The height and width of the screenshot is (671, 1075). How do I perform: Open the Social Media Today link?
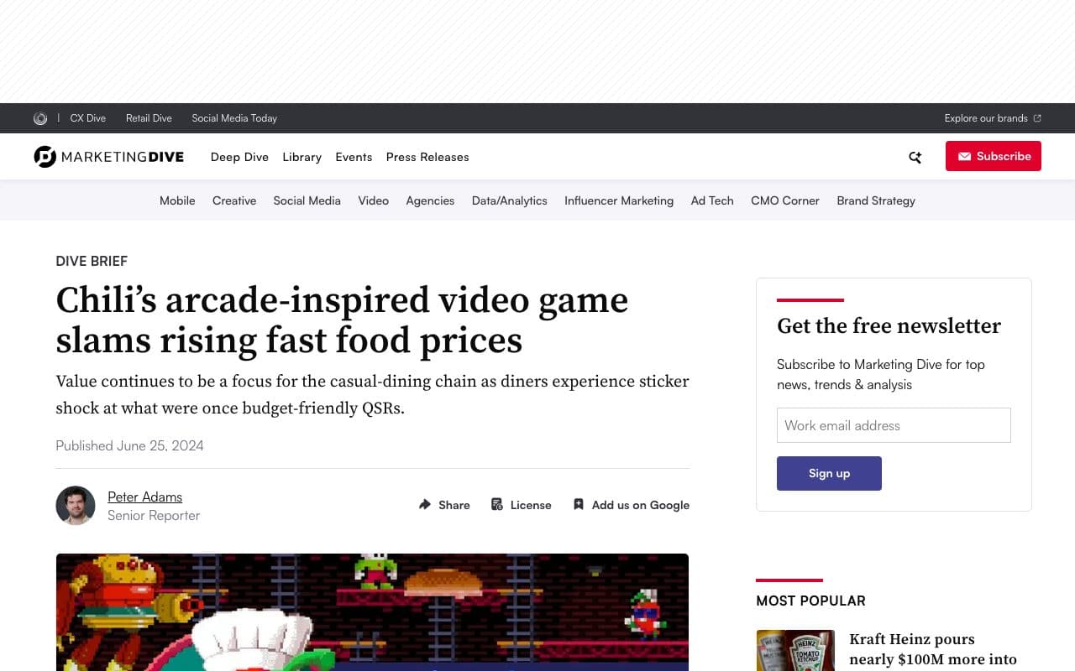[234, 118]
